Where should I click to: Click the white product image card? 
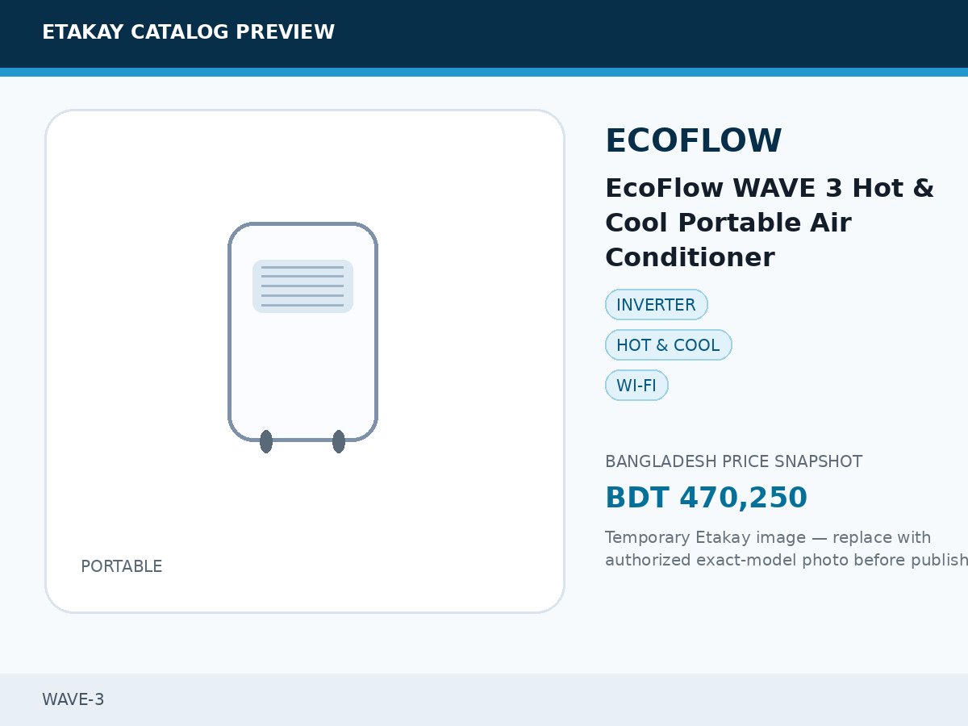point(305,361)
